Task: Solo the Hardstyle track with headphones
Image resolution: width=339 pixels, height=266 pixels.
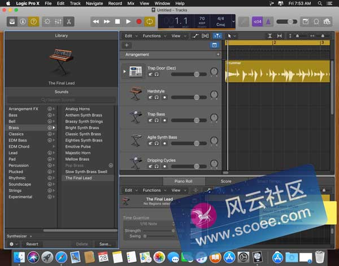Action: 157,97
